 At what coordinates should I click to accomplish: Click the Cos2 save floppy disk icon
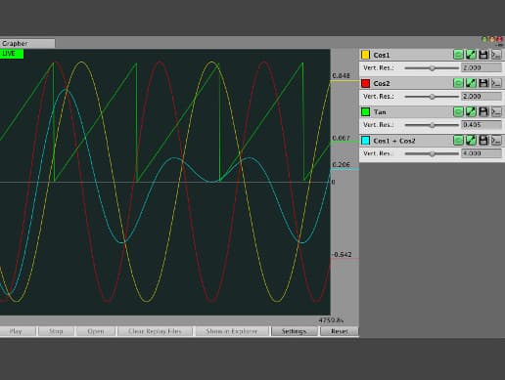483,83
